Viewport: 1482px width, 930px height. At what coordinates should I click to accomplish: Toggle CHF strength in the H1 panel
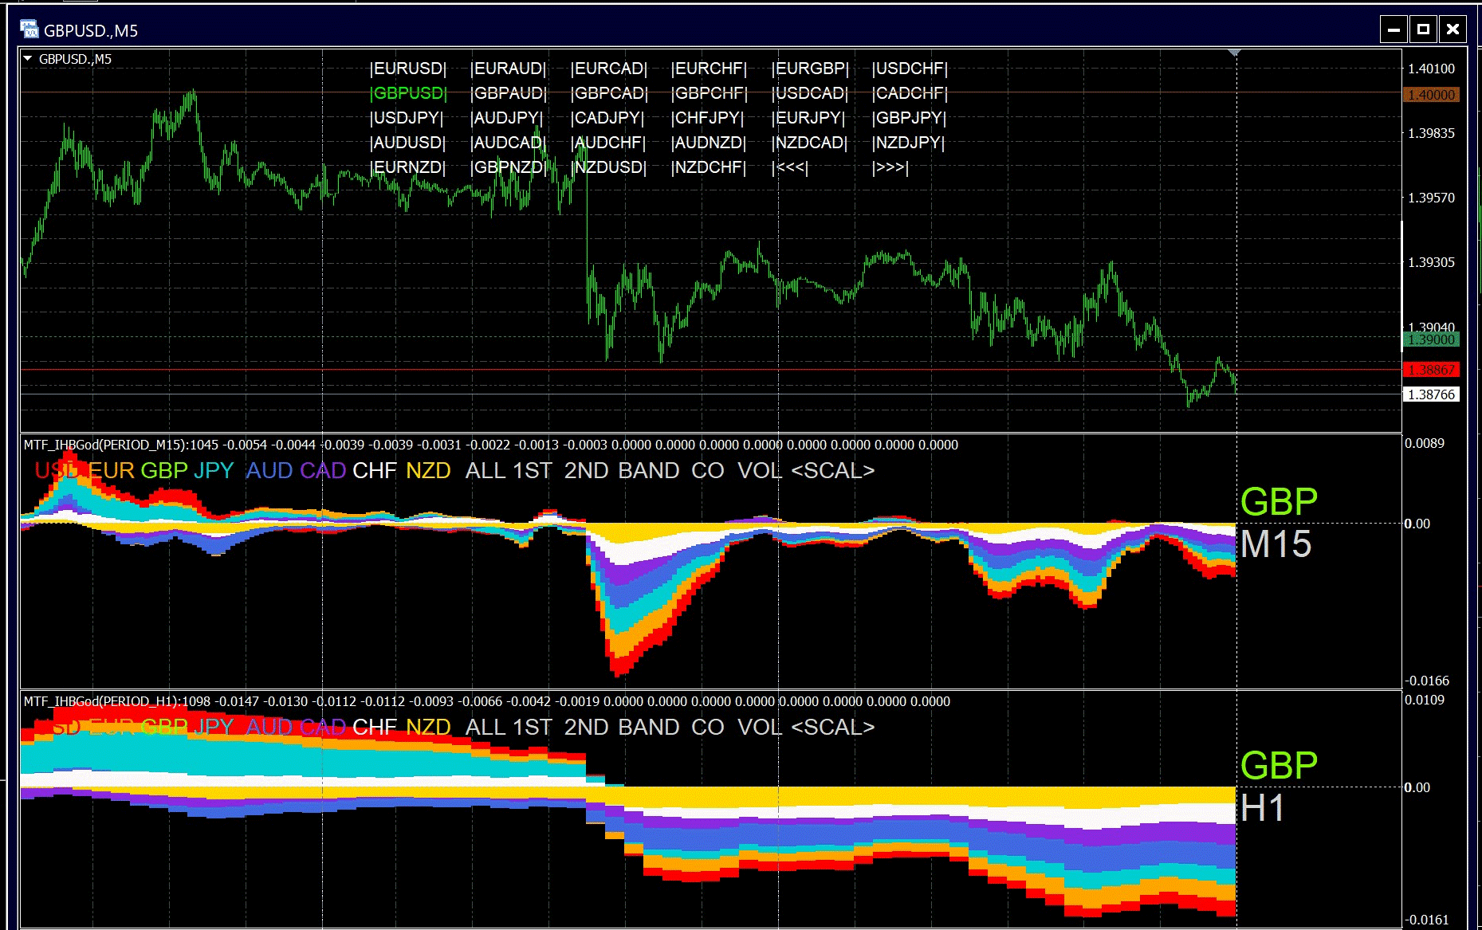click(375, 728)
